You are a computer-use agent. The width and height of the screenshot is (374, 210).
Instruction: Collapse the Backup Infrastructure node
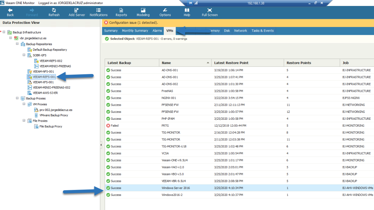pos(4,32)
